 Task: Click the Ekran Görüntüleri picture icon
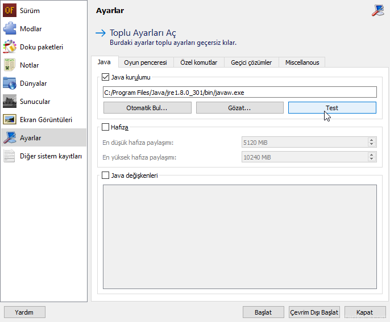click(10, 119)
